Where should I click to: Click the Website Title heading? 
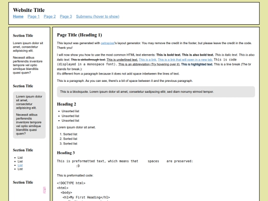29,10
